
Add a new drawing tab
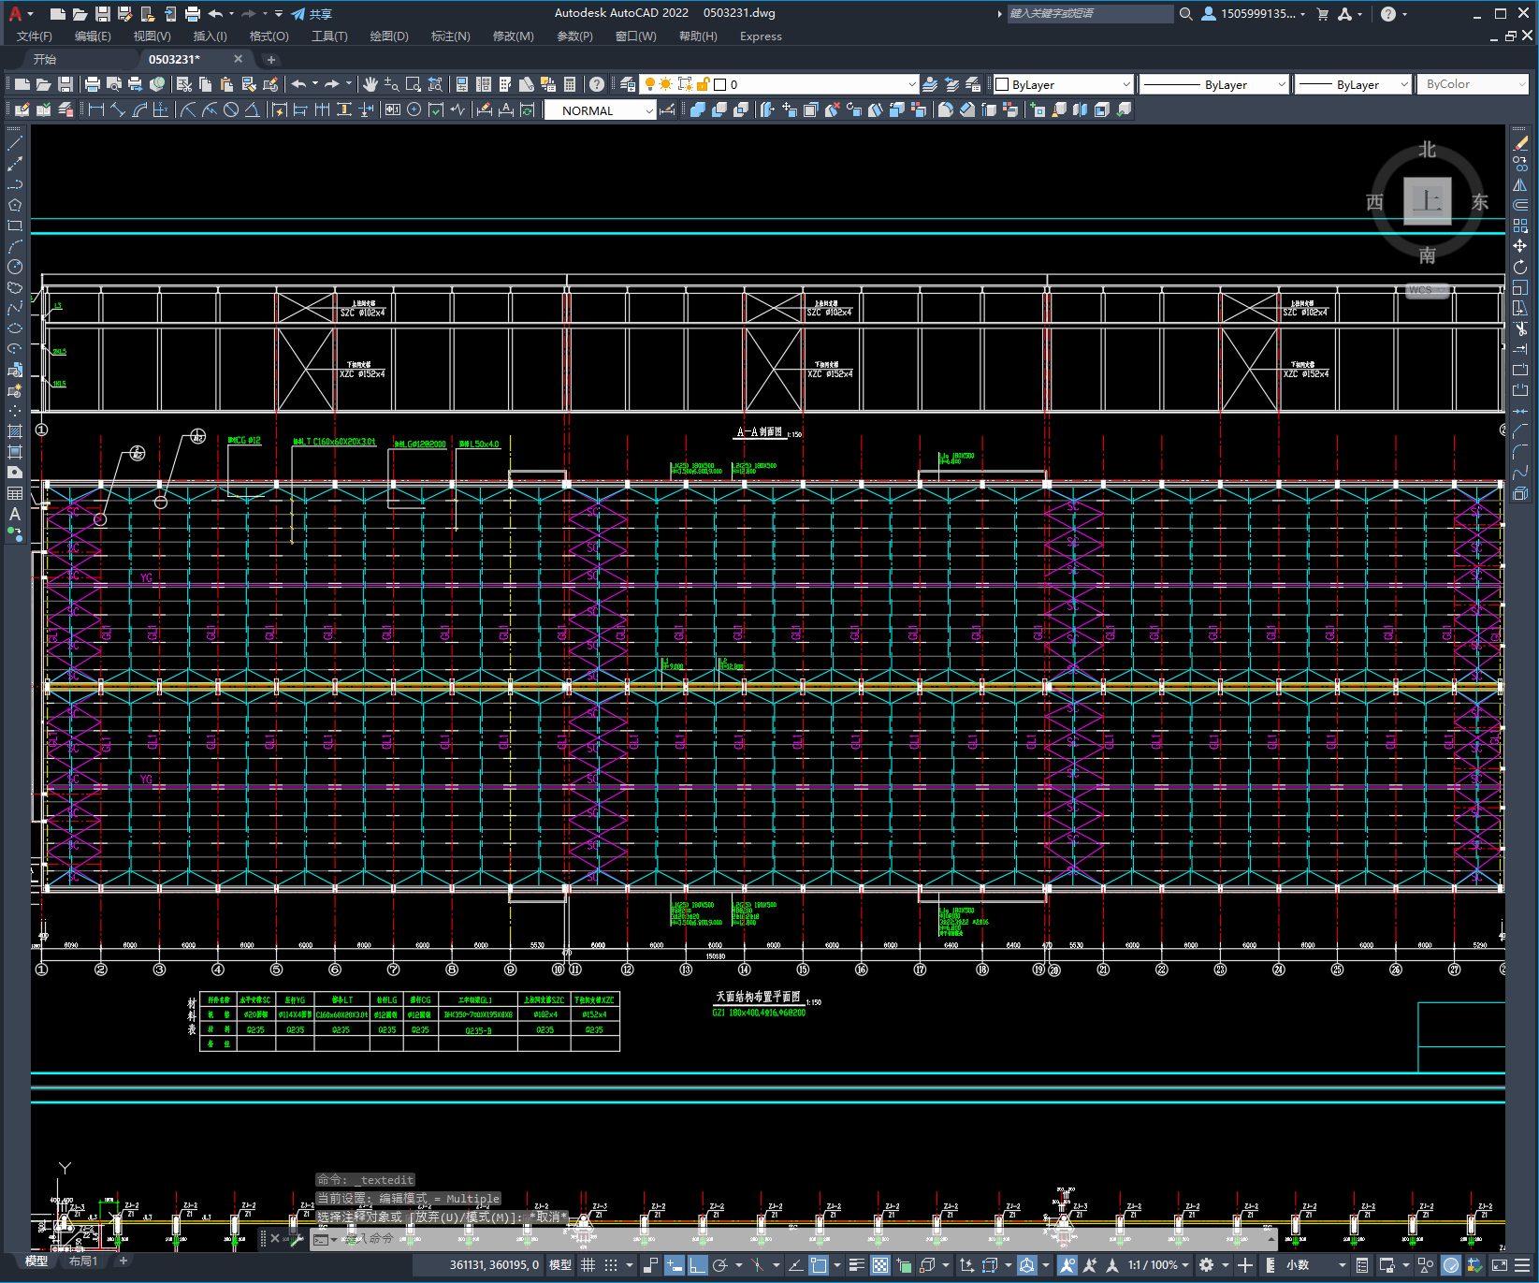pyautogui.click(x=271, y=59)
